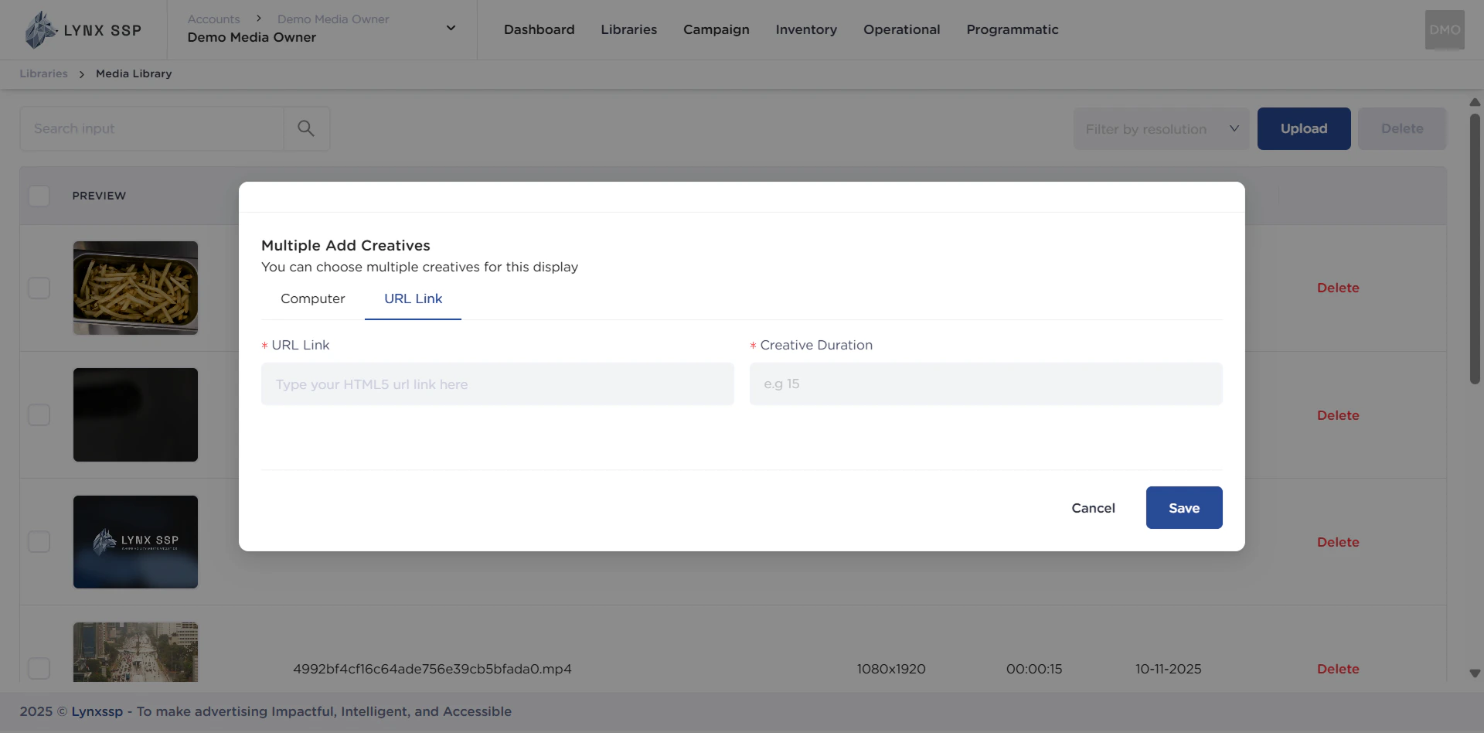This screenshot has width=1484, height=733.
Task: Click the Save button
Action: pos(1184,508)
